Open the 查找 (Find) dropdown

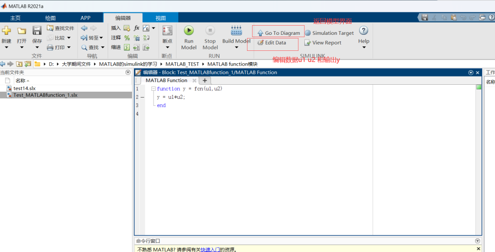(93, 48)
